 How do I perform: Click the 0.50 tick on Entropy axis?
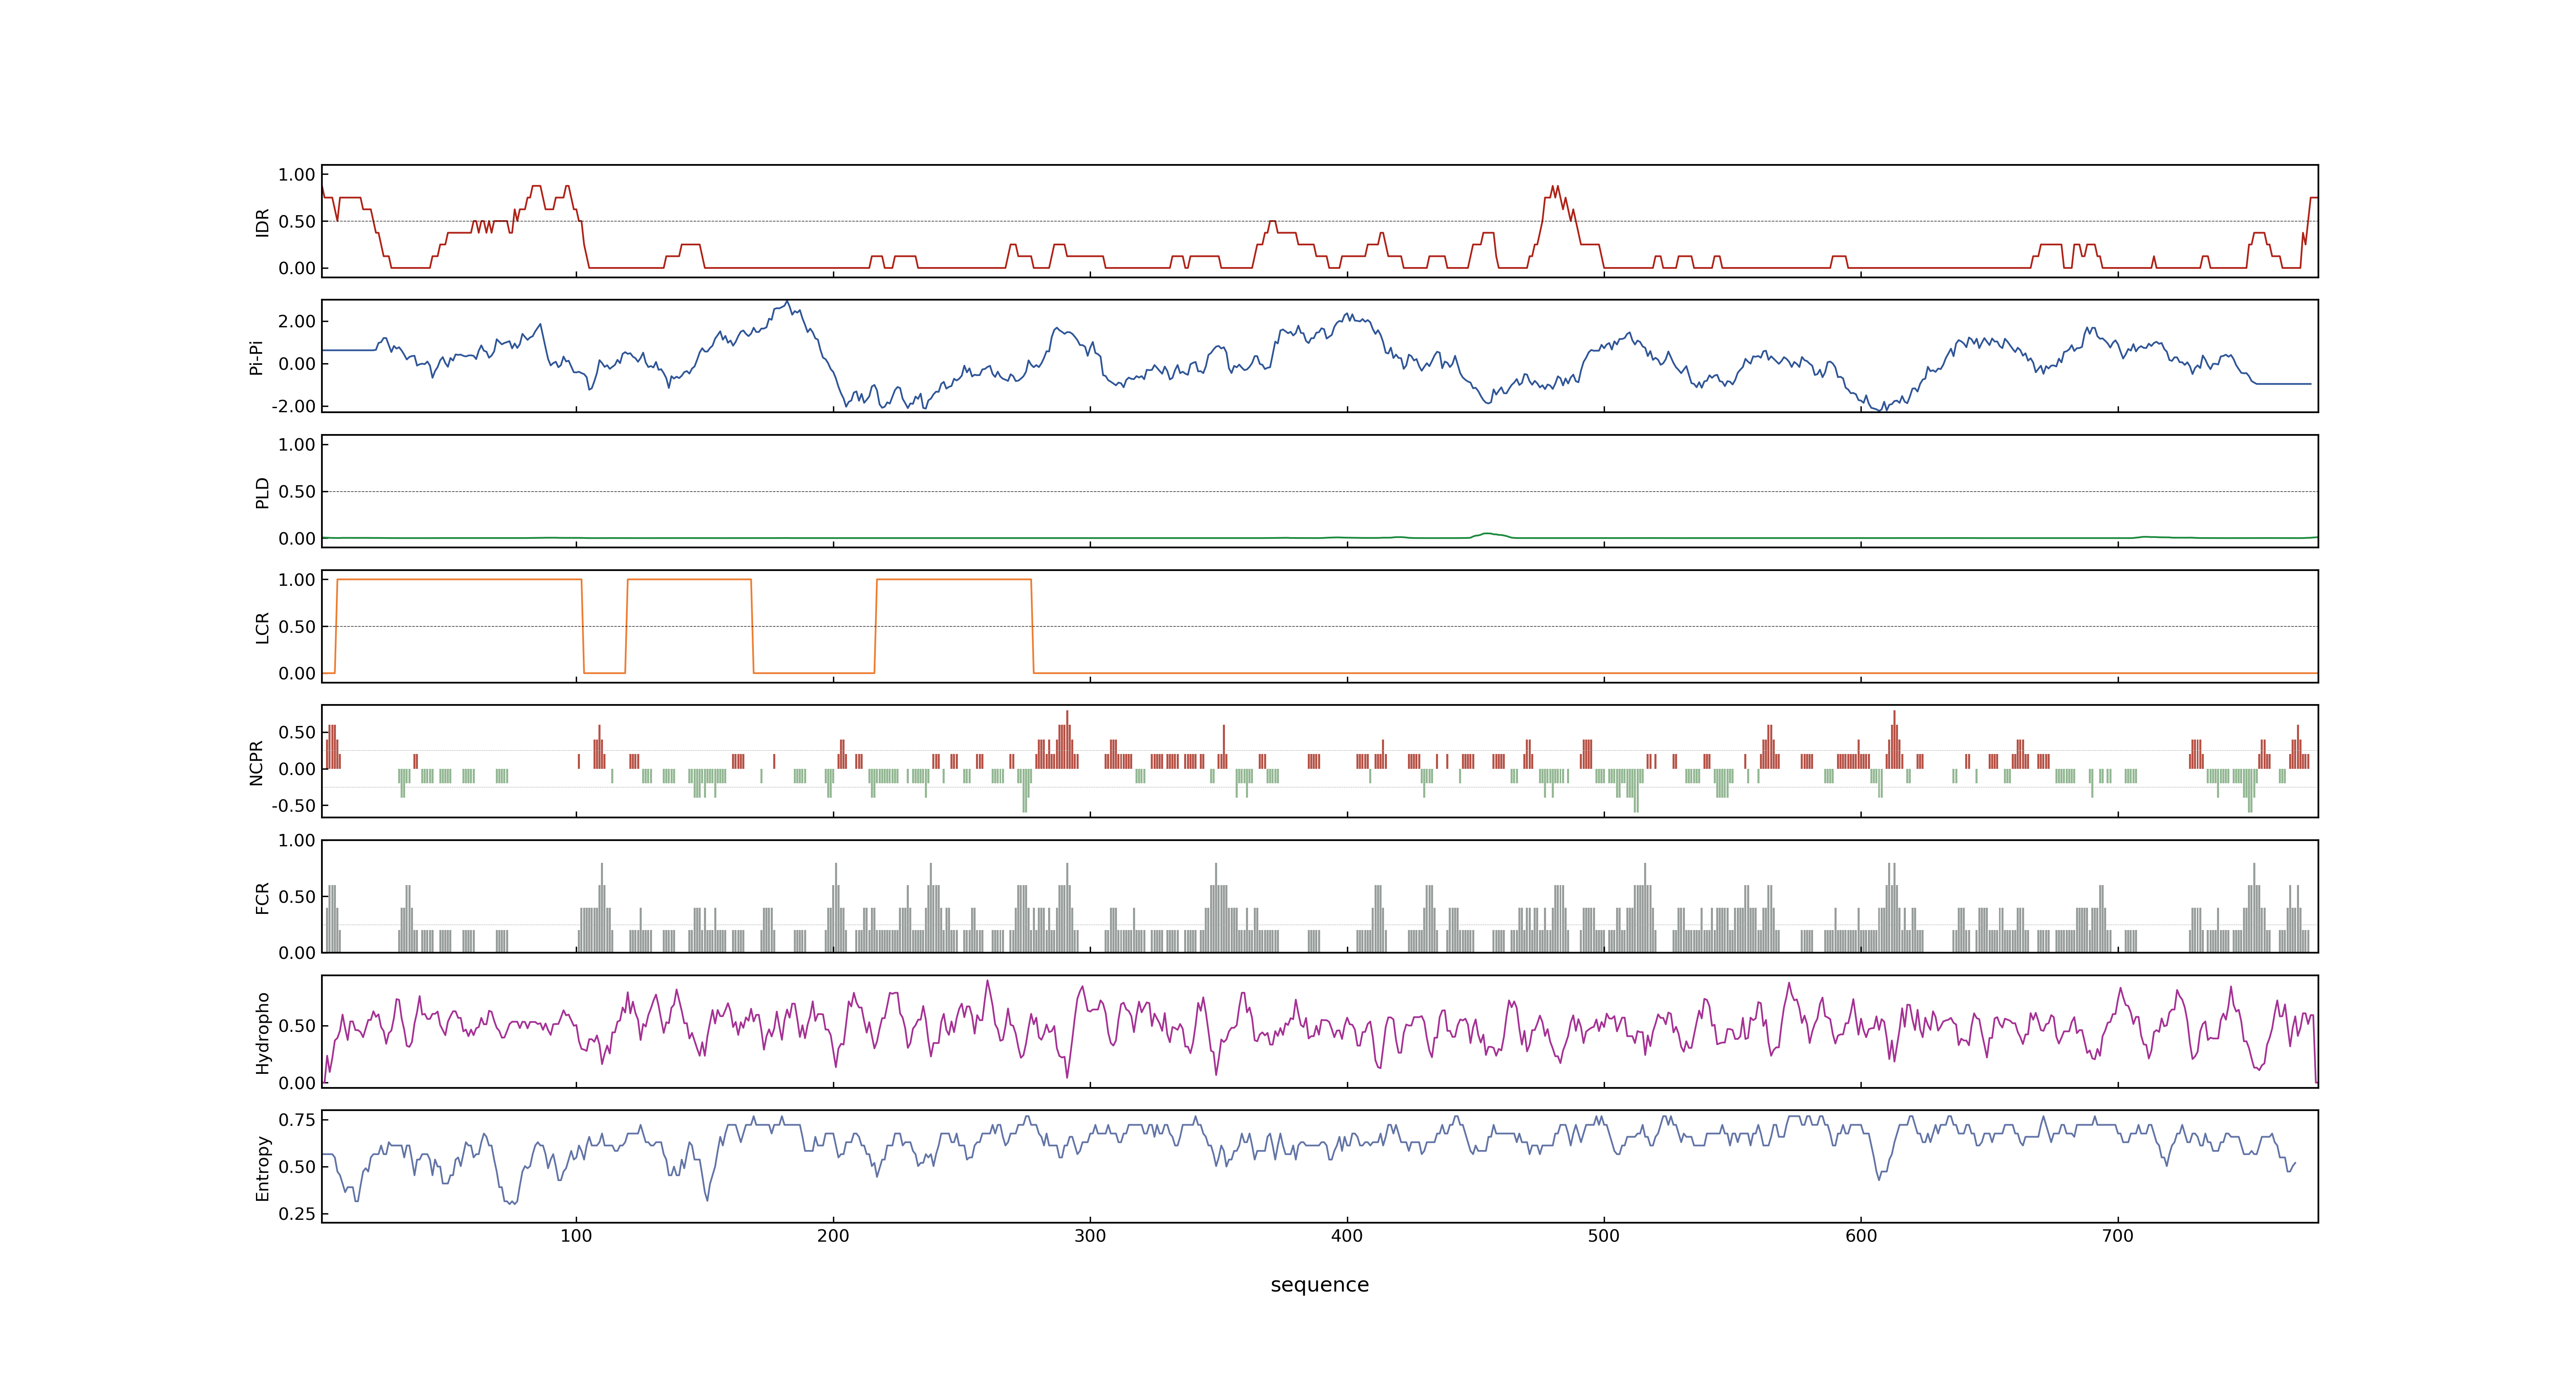coord(297,1167)
